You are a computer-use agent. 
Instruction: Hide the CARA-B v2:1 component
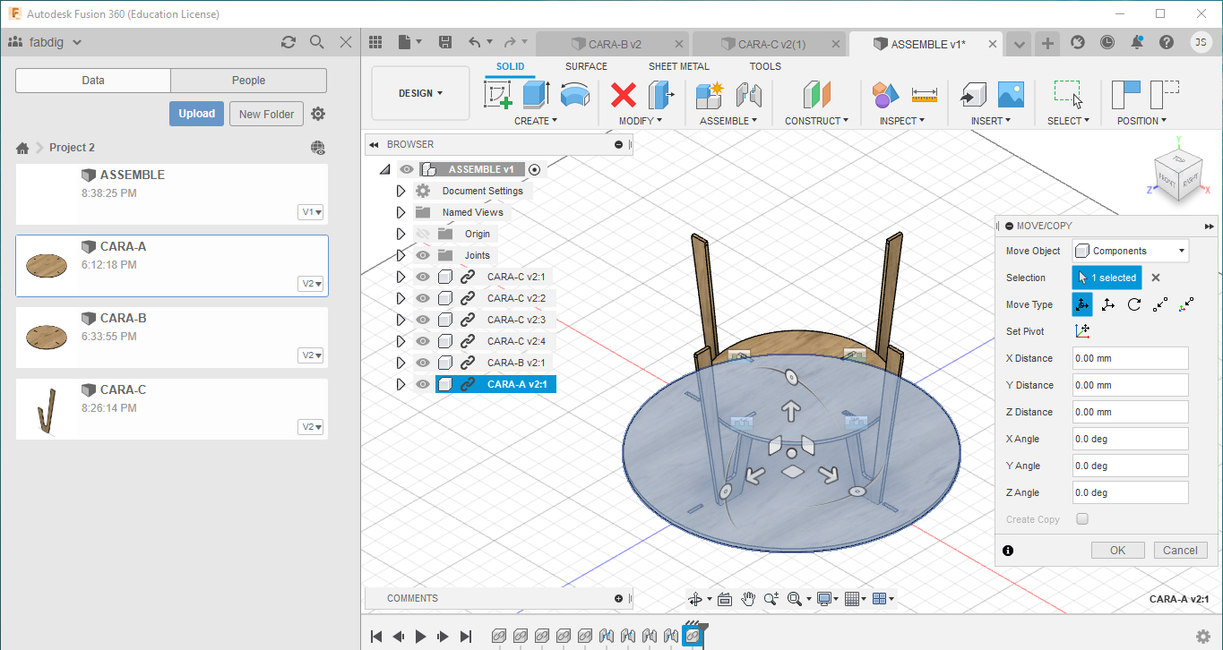(423, 363)
